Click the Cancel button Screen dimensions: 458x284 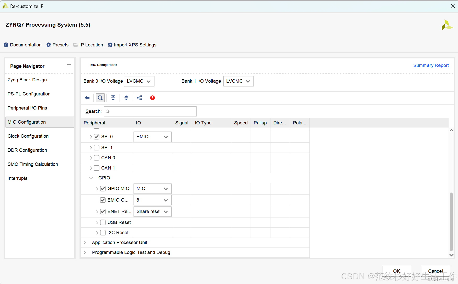[x=435, y=271]
